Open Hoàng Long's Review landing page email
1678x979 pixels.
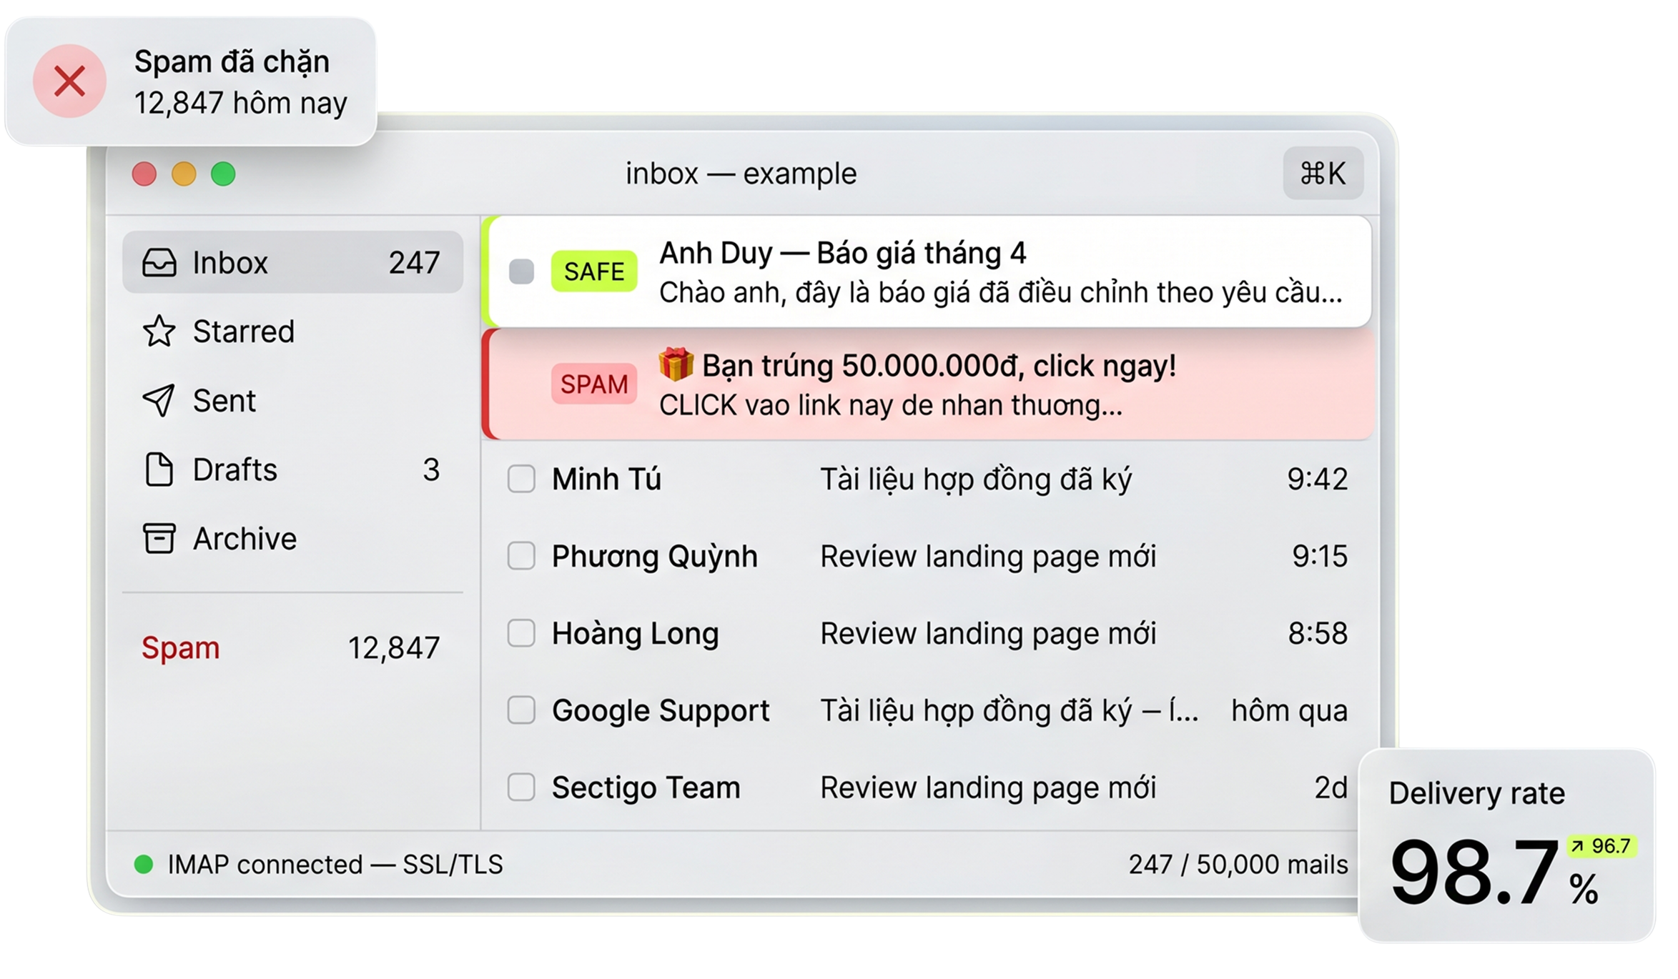pyautogui.click(x=987, y=633)
